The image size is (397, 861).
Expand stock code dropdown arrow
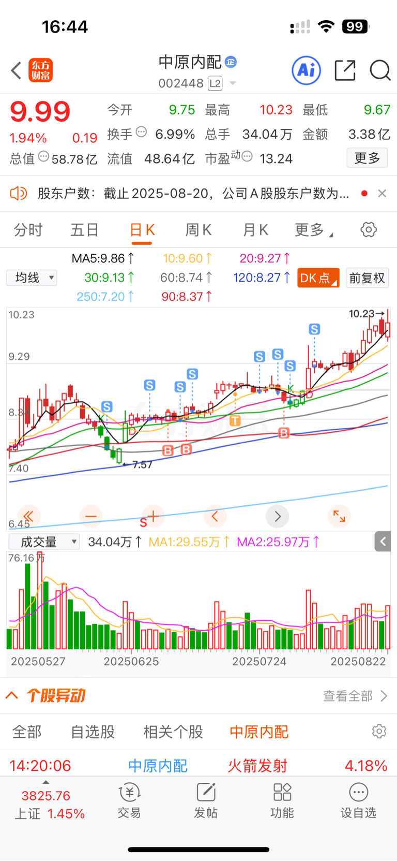point(233,83)
